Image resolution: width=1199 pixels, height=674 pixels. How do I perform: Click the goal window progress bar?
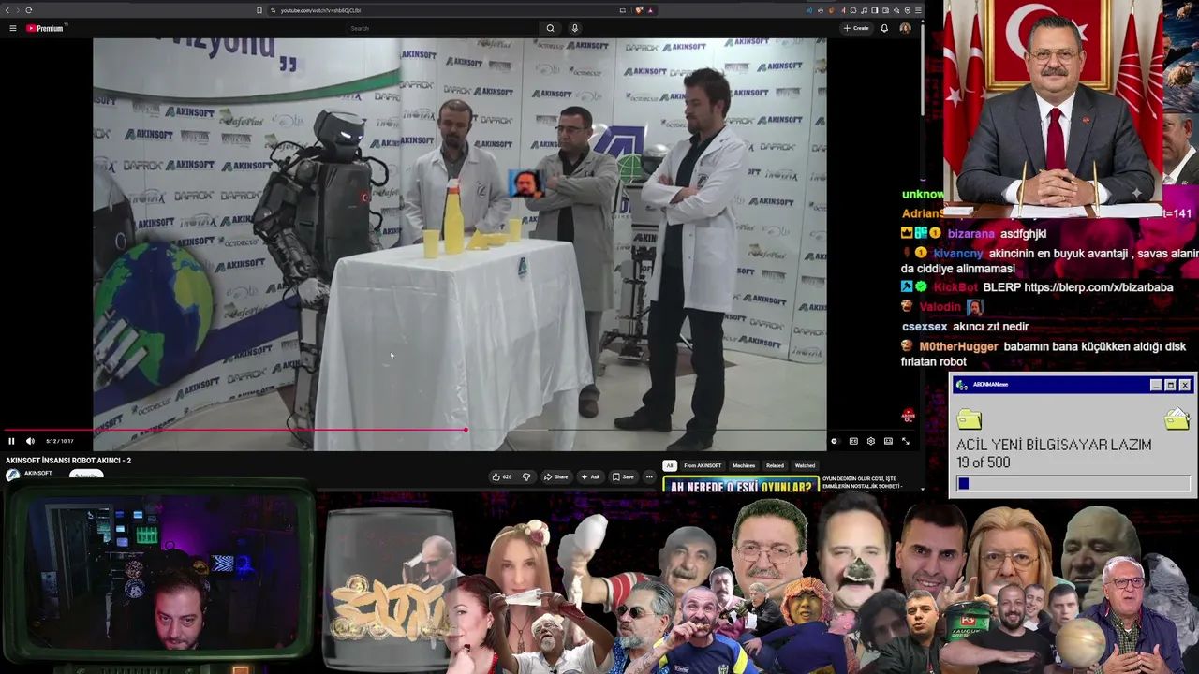click(1073, 484)
